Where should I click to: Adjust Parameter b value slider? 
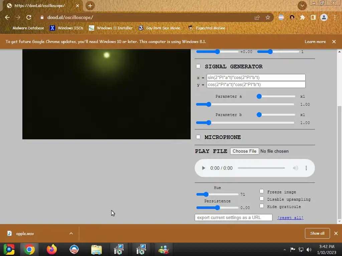245,123
